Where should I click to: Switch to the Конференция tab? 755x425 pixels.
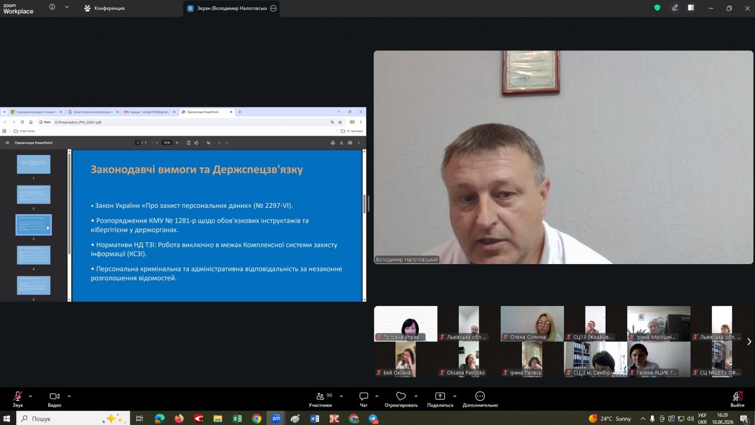(x=104, y=8)
